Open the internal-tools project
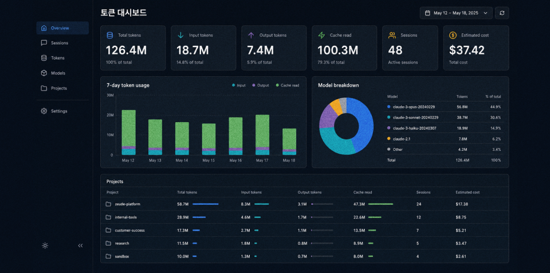This screenshot has width=550, height=273. click(x=304, y=217)
